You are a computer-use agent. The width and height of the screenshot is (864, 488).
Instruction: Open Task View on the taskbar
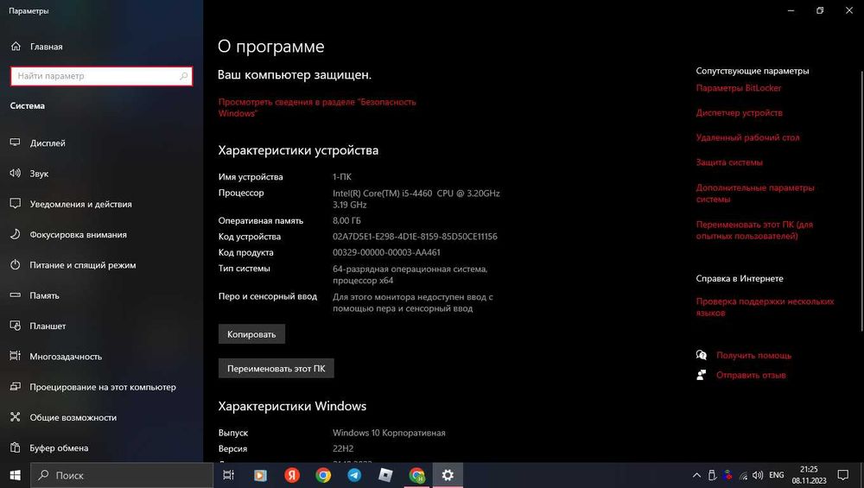[x=228, y=475]
